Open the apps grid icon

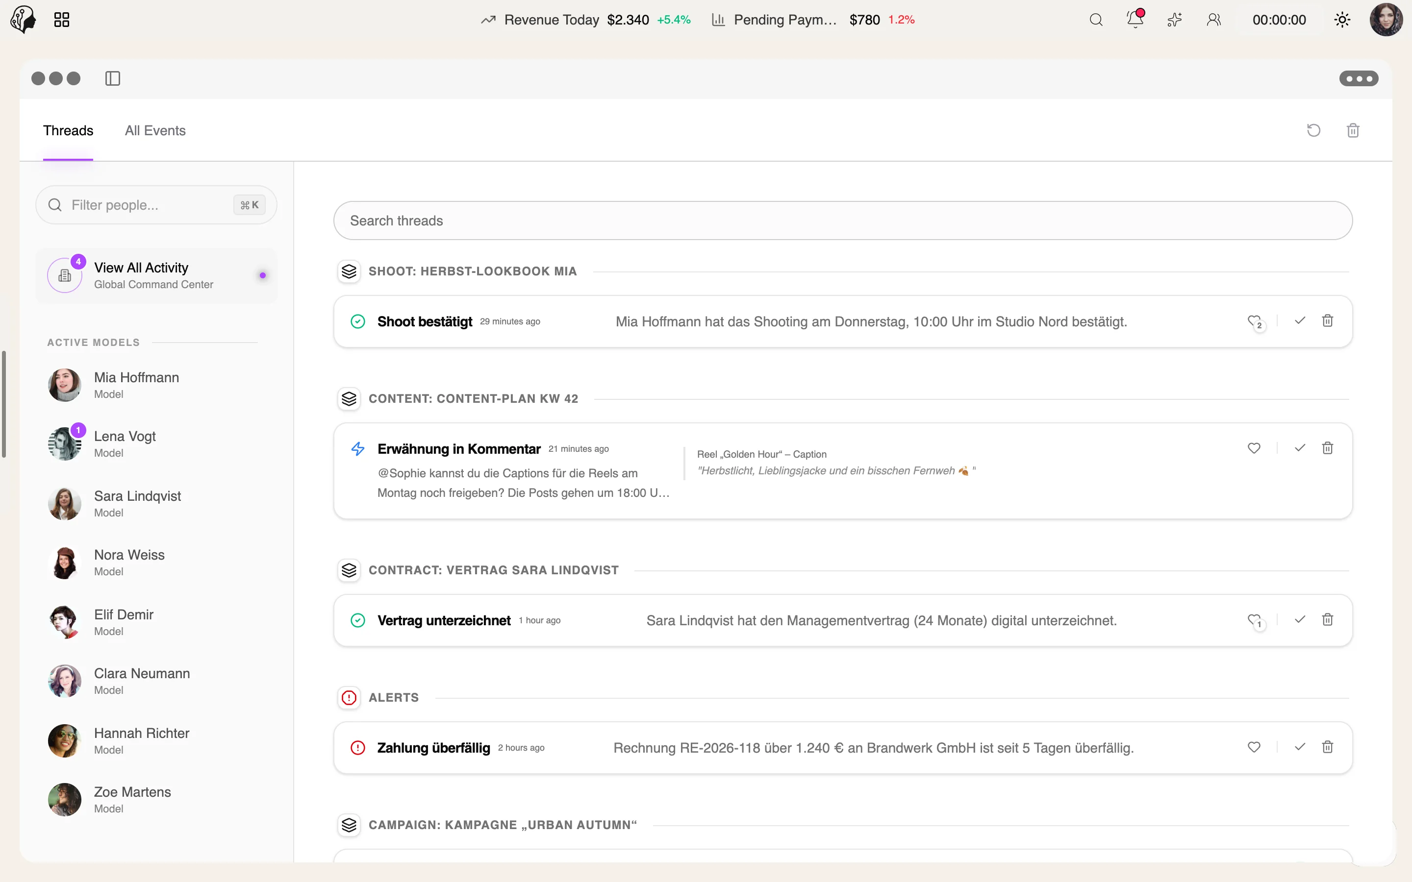tap(61, 20)
